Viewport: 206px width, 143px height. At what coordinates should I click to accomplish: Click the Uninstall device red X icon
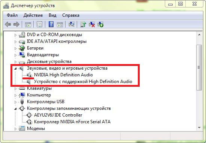pyautogui.click(x=92, y=24)
